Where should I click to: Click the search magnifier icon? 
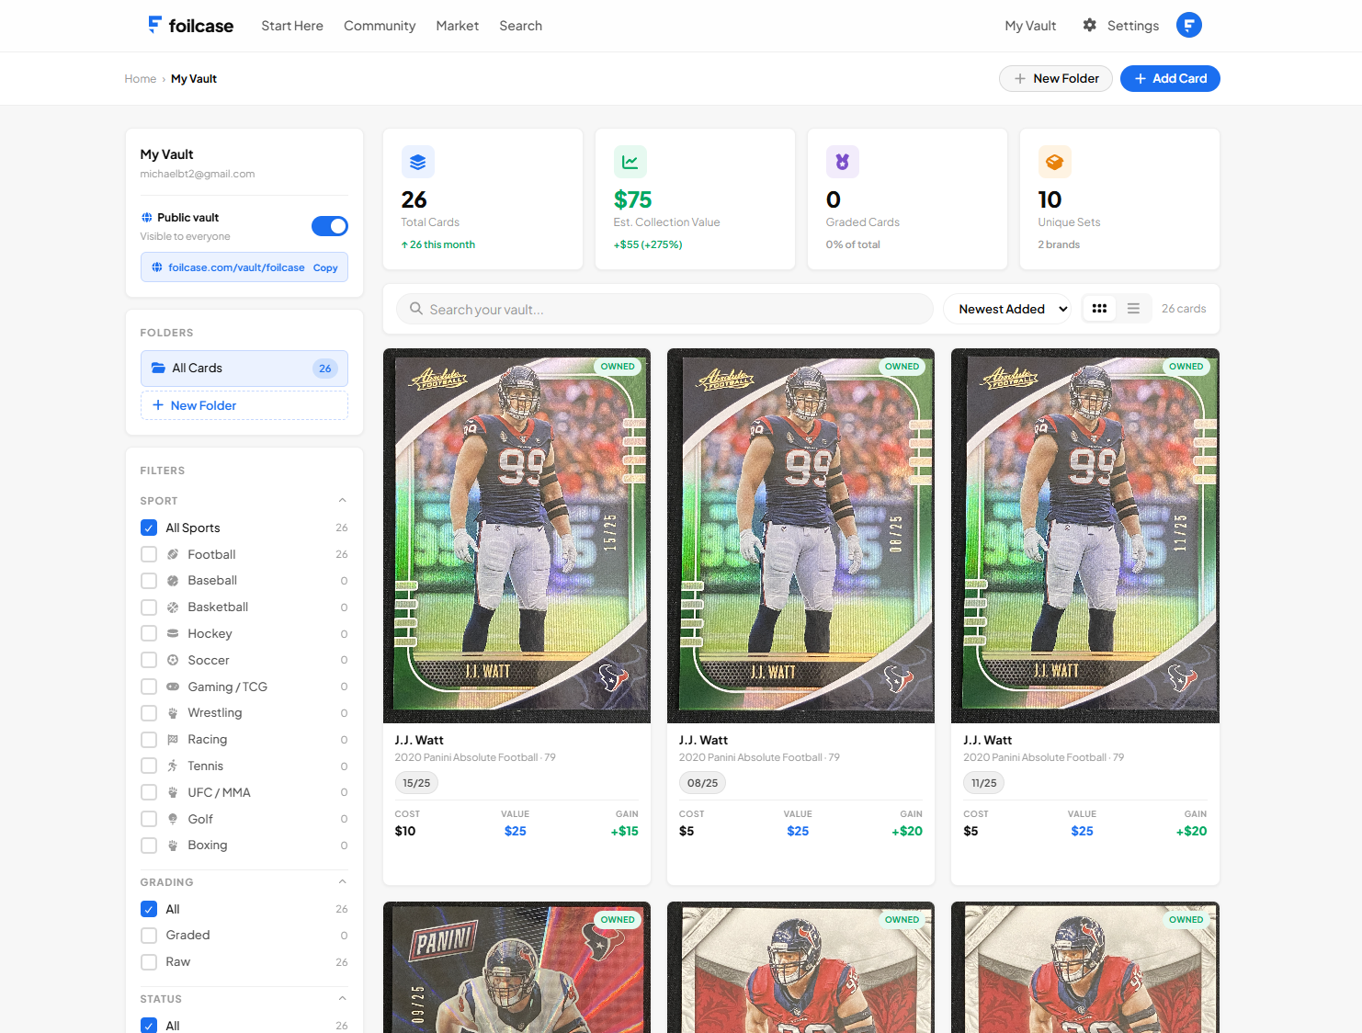pos(416,309)
